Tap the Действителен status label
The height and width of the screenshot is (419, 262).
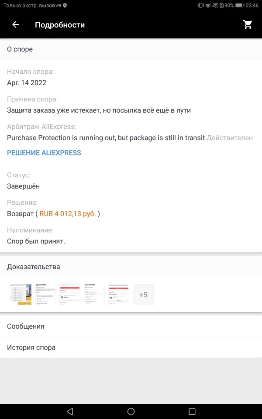pyautogui.click(x=230, y=137)
